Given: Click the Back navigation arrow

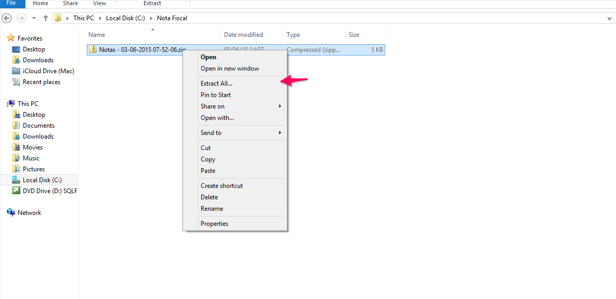Looking at the screenshot, I should 7,18.
